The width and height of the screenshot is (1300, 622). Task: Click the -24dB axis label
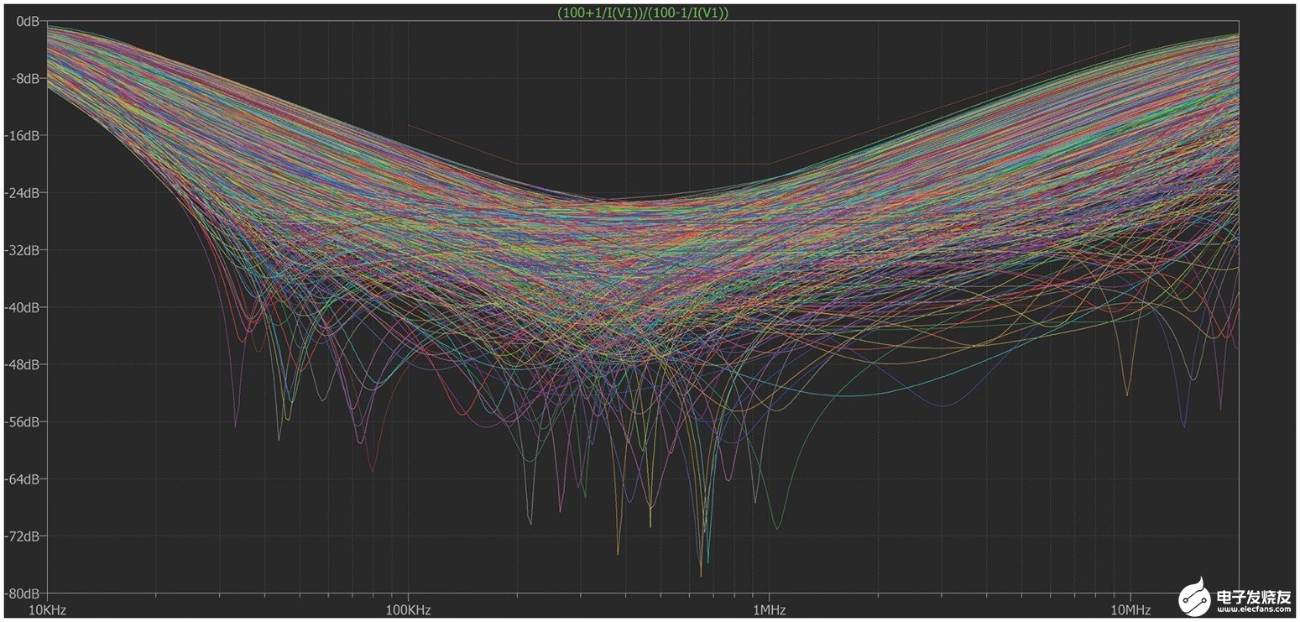pyautogui.click(x=23, y=193)
